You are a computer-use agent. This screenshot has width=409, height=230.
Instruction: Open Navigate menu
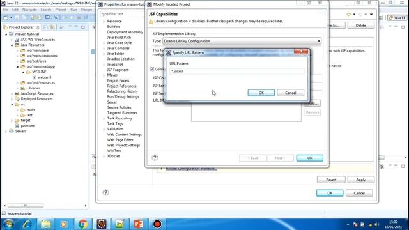point(29,10)
